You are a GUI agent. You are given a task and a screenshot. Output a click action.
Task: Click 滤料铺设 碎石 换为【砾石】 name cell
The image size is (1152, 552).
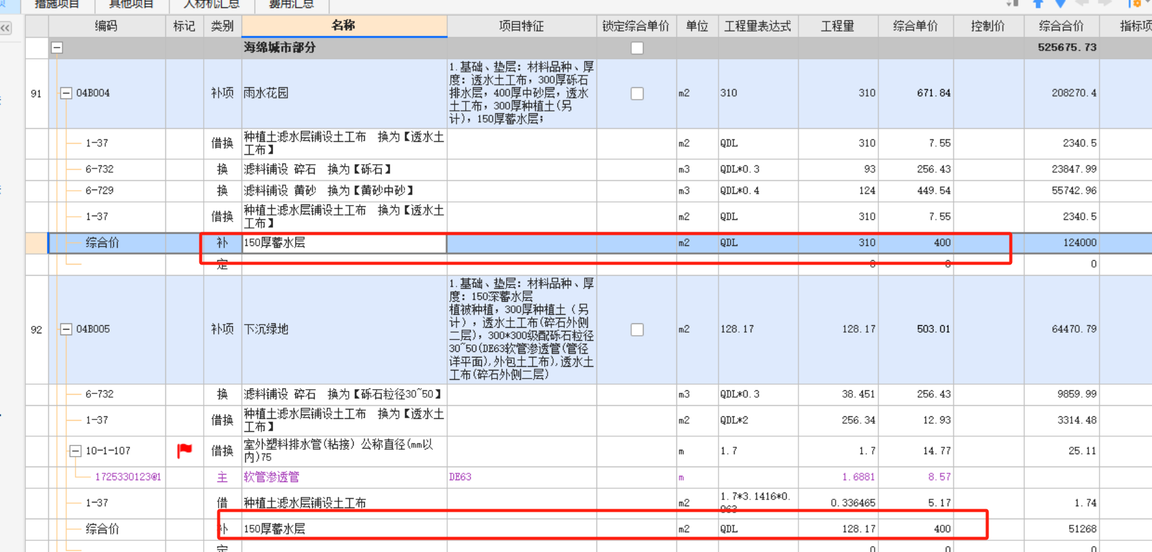point(344,169)
